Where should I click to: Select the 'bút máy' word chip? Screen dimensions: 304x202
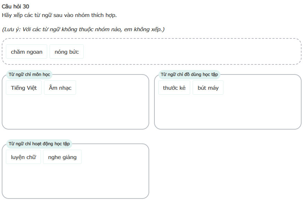[x=208, y=88]
